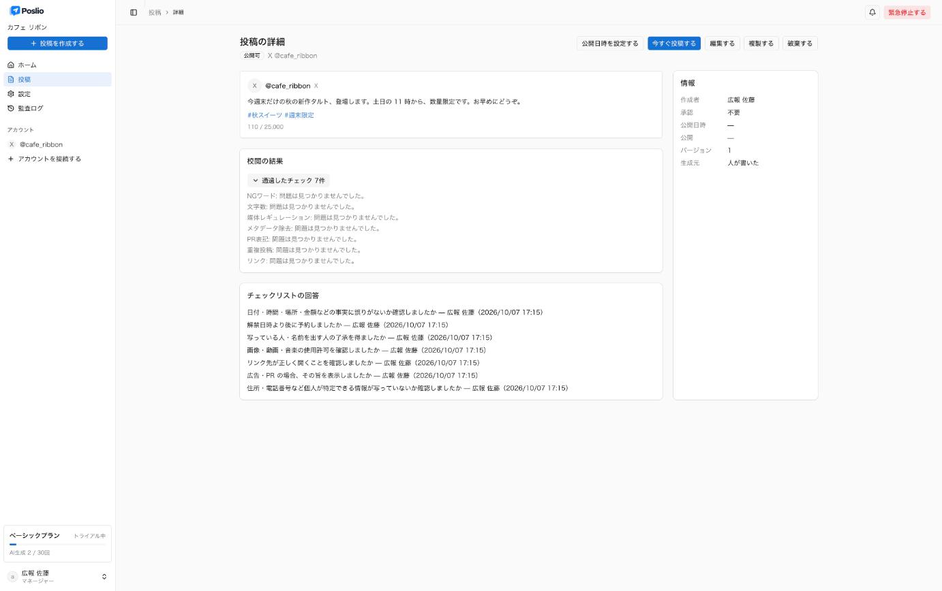The image size is (942, 591).
Task: Open notifications bell icon
Action: (872, 12)
